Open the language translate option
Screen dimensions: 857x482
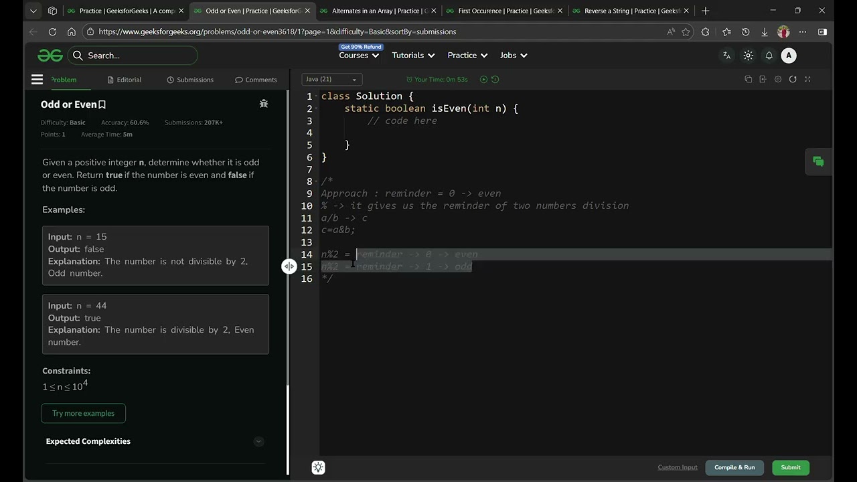727,56
